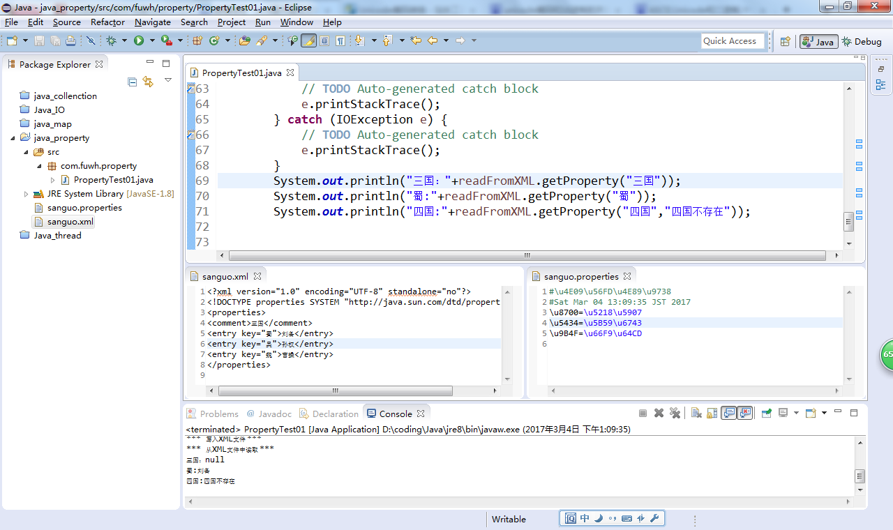Toggle Skip All Breakpoints
This screenshot has width=893, height=530.
[x=91, y=40]
